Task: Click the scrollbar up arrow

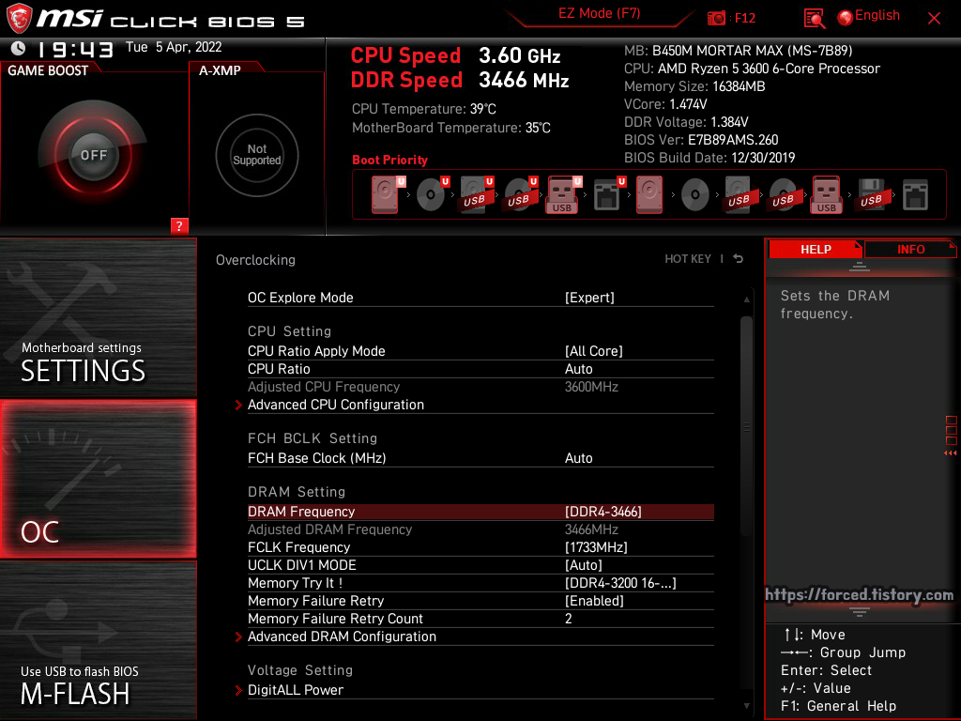Action: (x=746, y=299)
